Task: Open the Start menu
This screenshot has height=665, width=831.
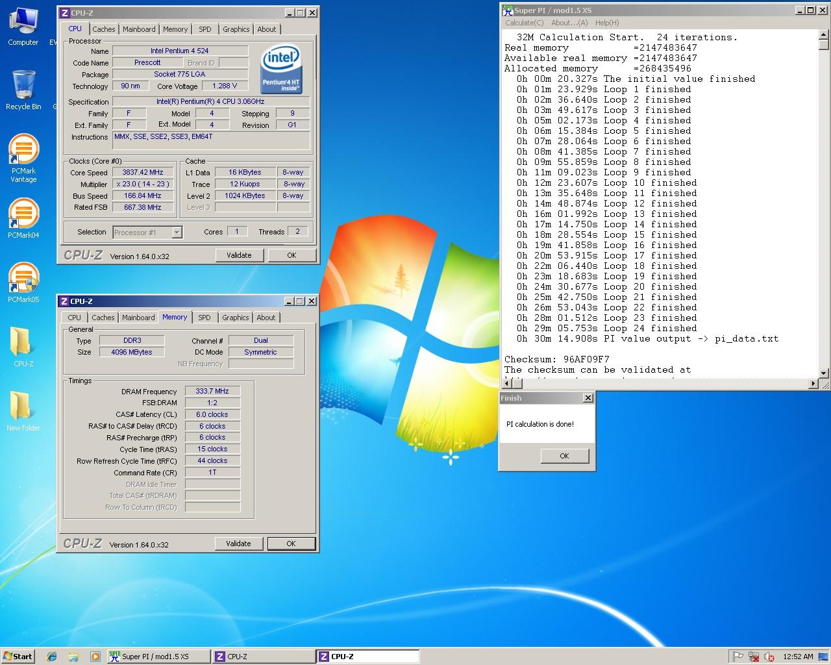Action: coord(18,657)
